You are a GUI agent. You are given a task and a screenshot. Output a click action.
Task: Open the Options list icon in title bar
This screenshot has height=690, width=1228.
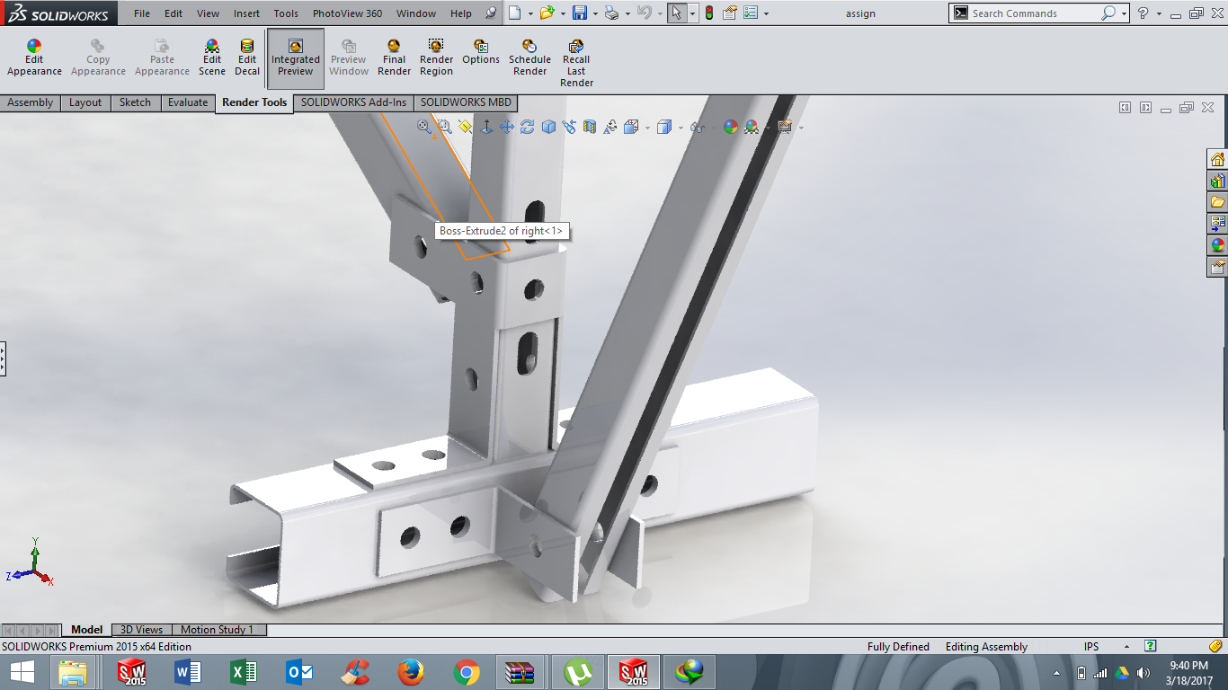click(751, 13)
